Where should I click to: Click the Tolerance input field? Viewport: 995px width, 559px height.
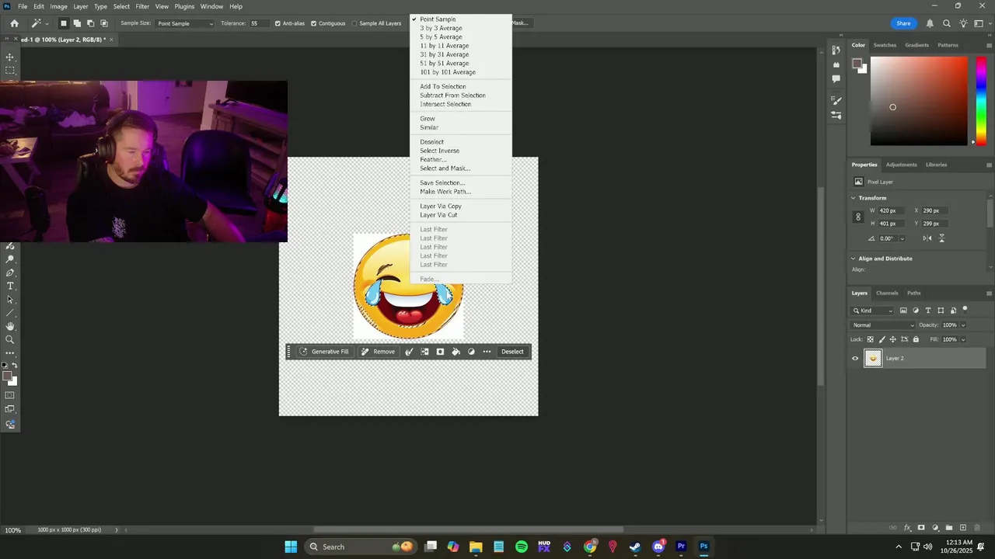(259, 23)
